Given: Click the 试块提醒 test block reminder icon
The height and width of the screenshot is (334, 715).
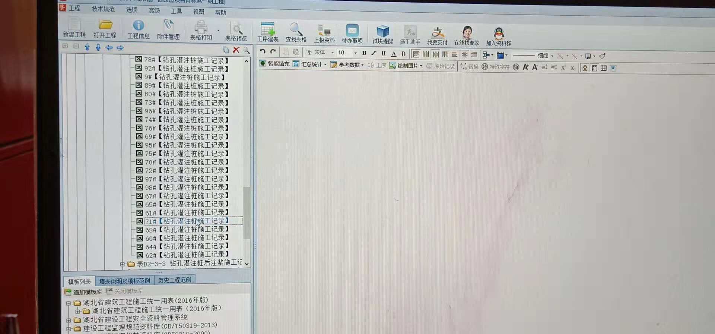Looking at the screenshot, I should tap(382, 34).
